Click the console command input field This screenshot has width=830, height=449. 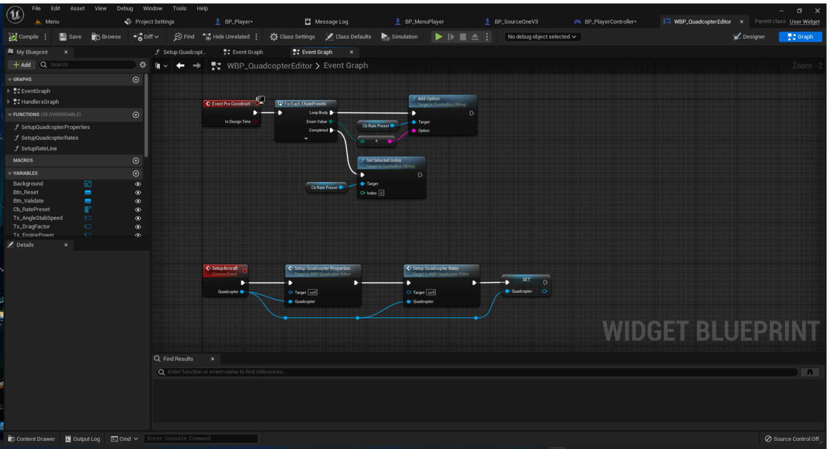click(201, 438)
